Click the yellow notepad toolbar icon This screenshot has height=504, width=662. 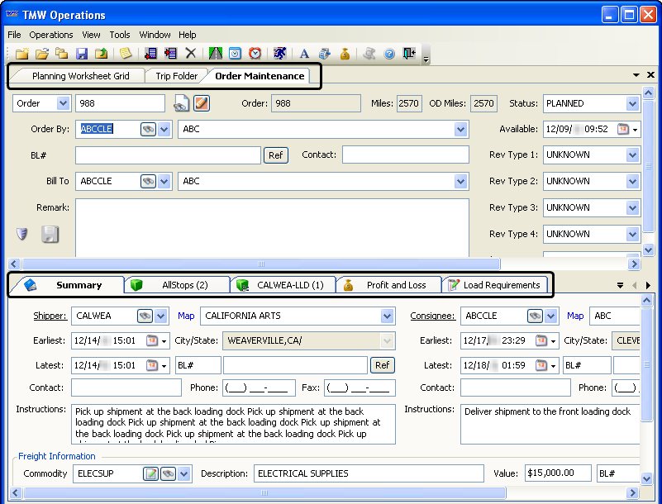[x=126, y=54]
